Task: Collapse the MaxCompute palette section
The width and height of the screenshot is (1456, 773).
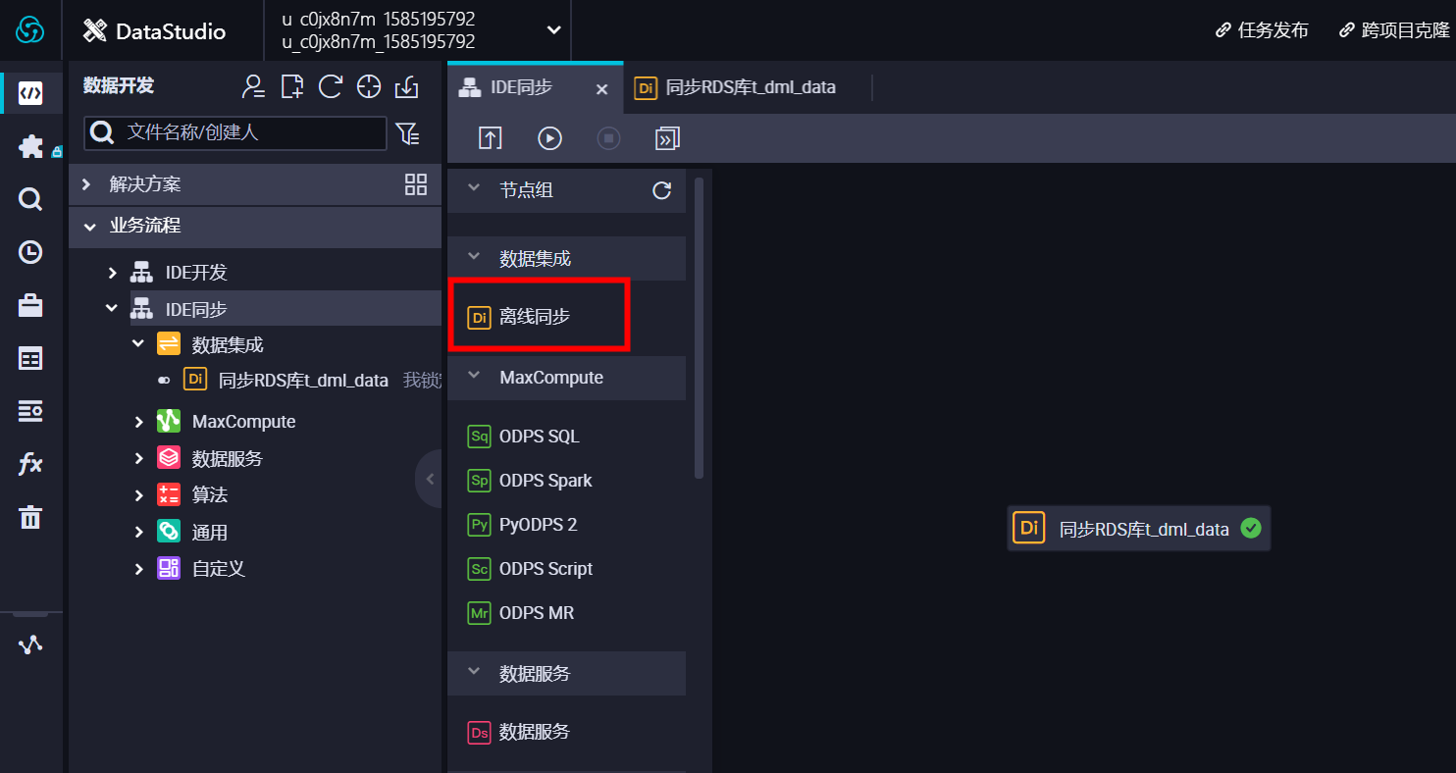Action: pos(475,377)
